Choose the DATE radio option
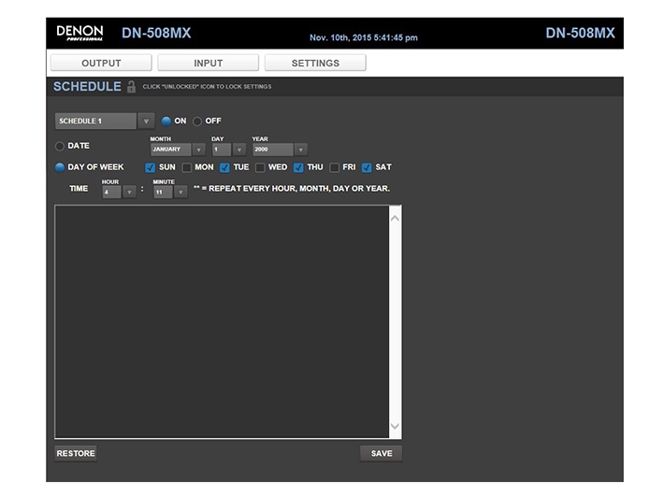664x498 pixels. click(x=60, y=146)
